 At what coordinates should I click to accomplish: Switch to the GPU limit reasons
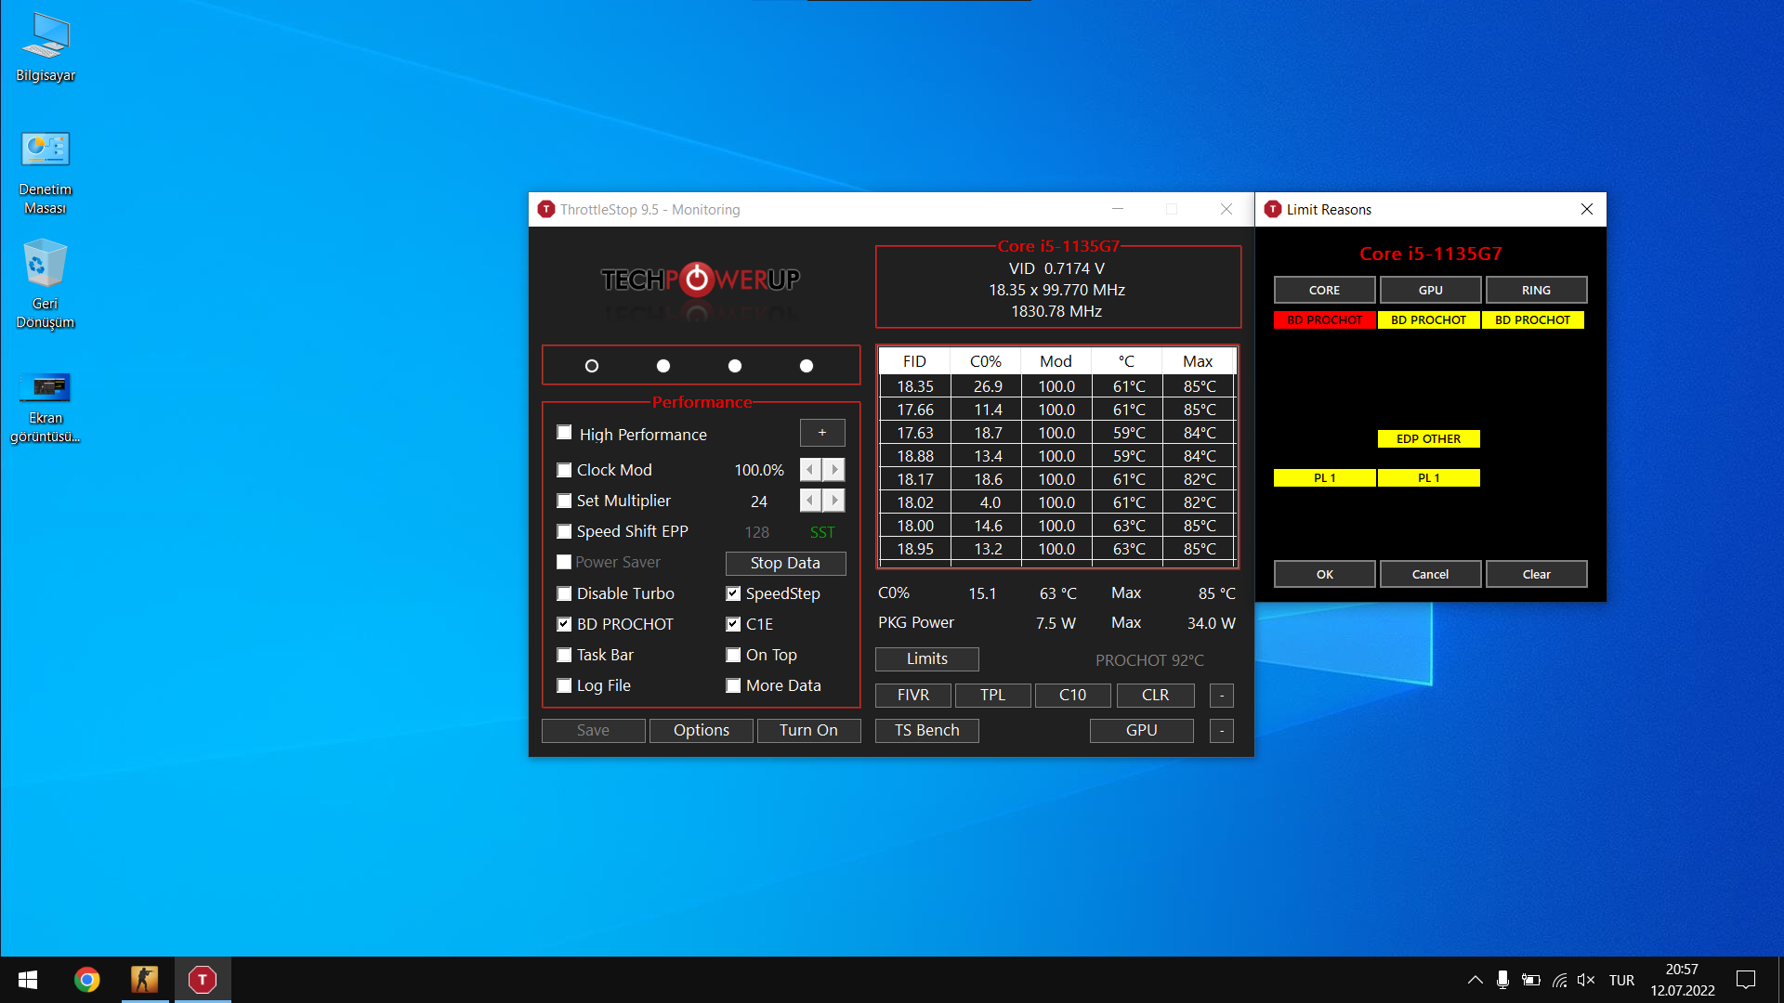(x=1430, y=290)
